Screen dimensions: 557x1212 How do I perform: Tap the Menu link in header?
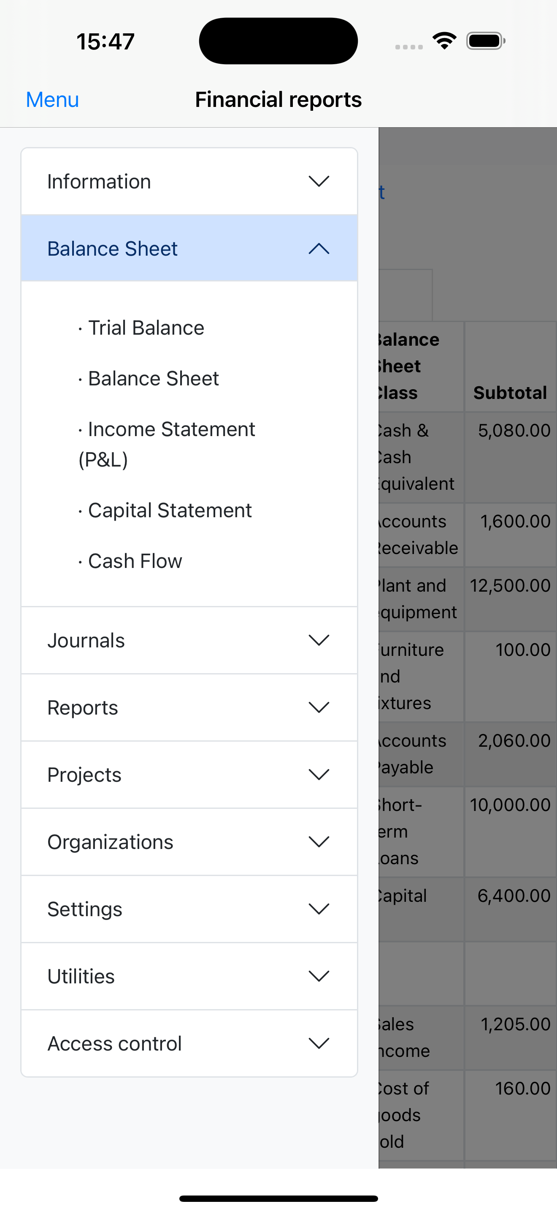click(52, 100)
